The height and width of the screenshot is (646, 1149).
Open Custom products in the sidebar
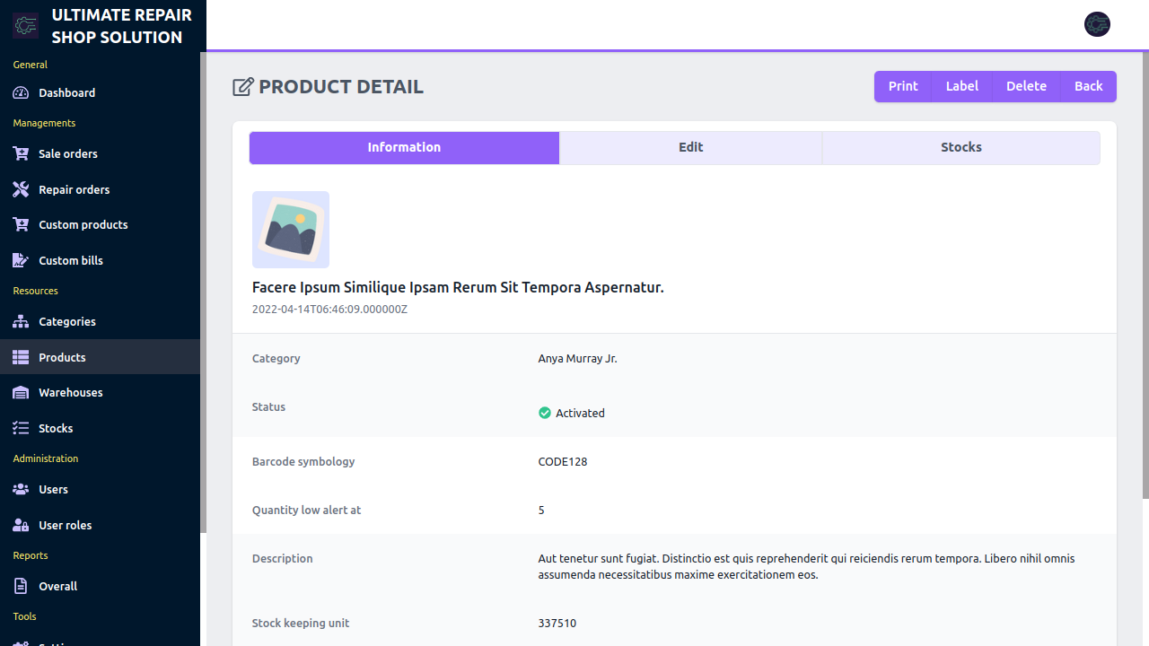tap(83, 224)
